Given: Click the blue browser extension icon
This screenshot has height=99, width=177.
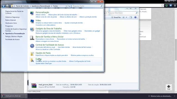Looking at the screenshot, I should 171,5.
